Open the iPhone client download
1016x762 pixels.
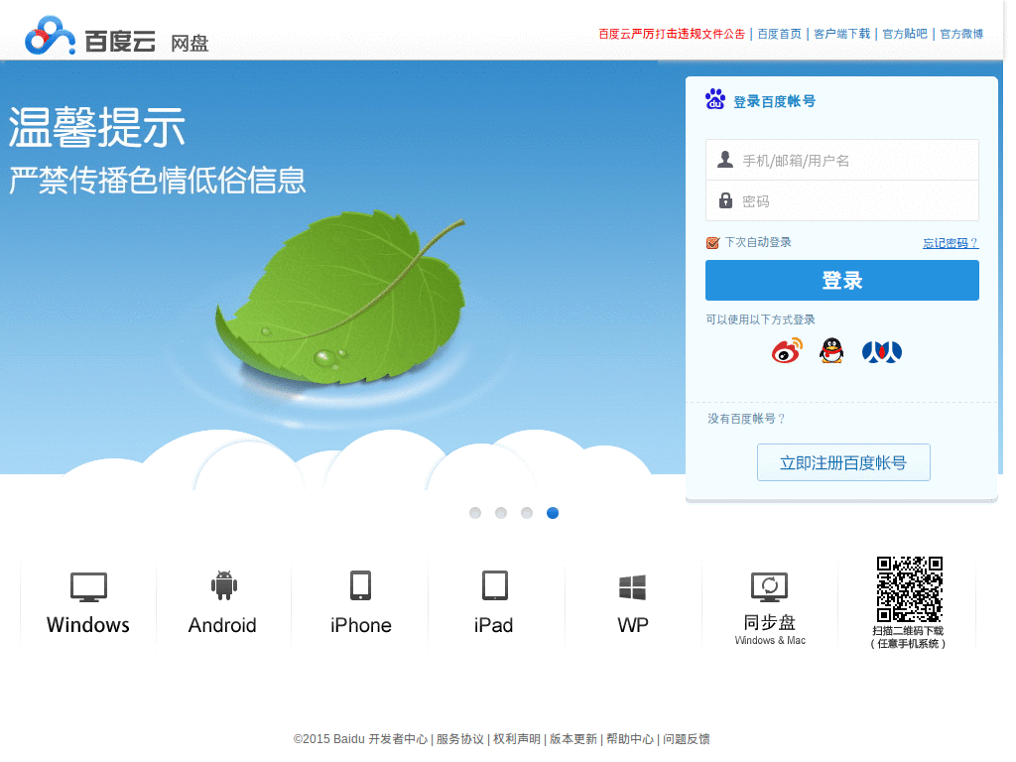(x=360, y=602)
